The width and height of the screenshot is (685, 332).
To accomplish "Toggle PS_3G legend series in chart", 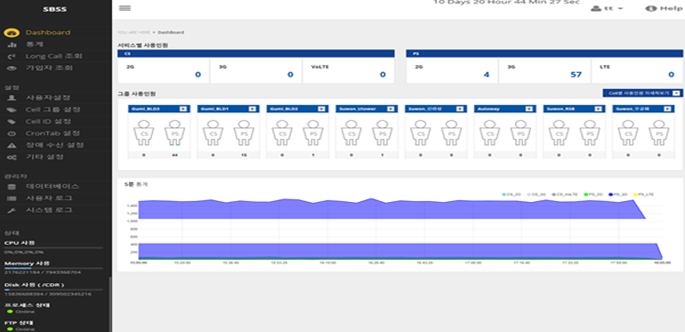I will (x=618, y=194).
